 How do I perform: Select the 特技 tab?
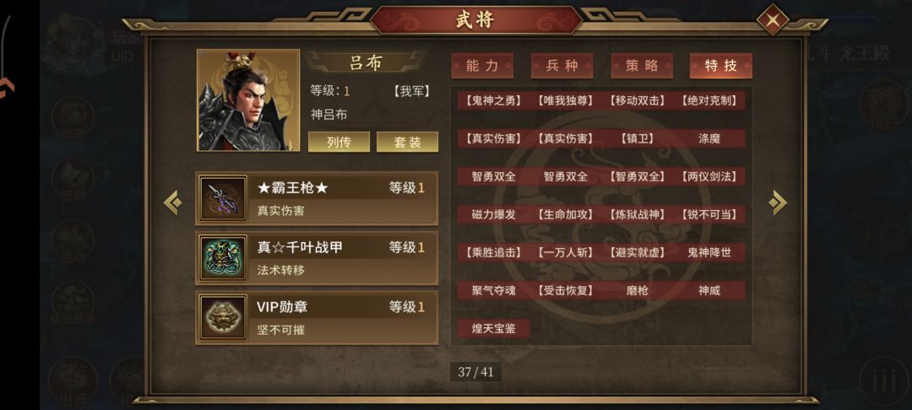721,66
